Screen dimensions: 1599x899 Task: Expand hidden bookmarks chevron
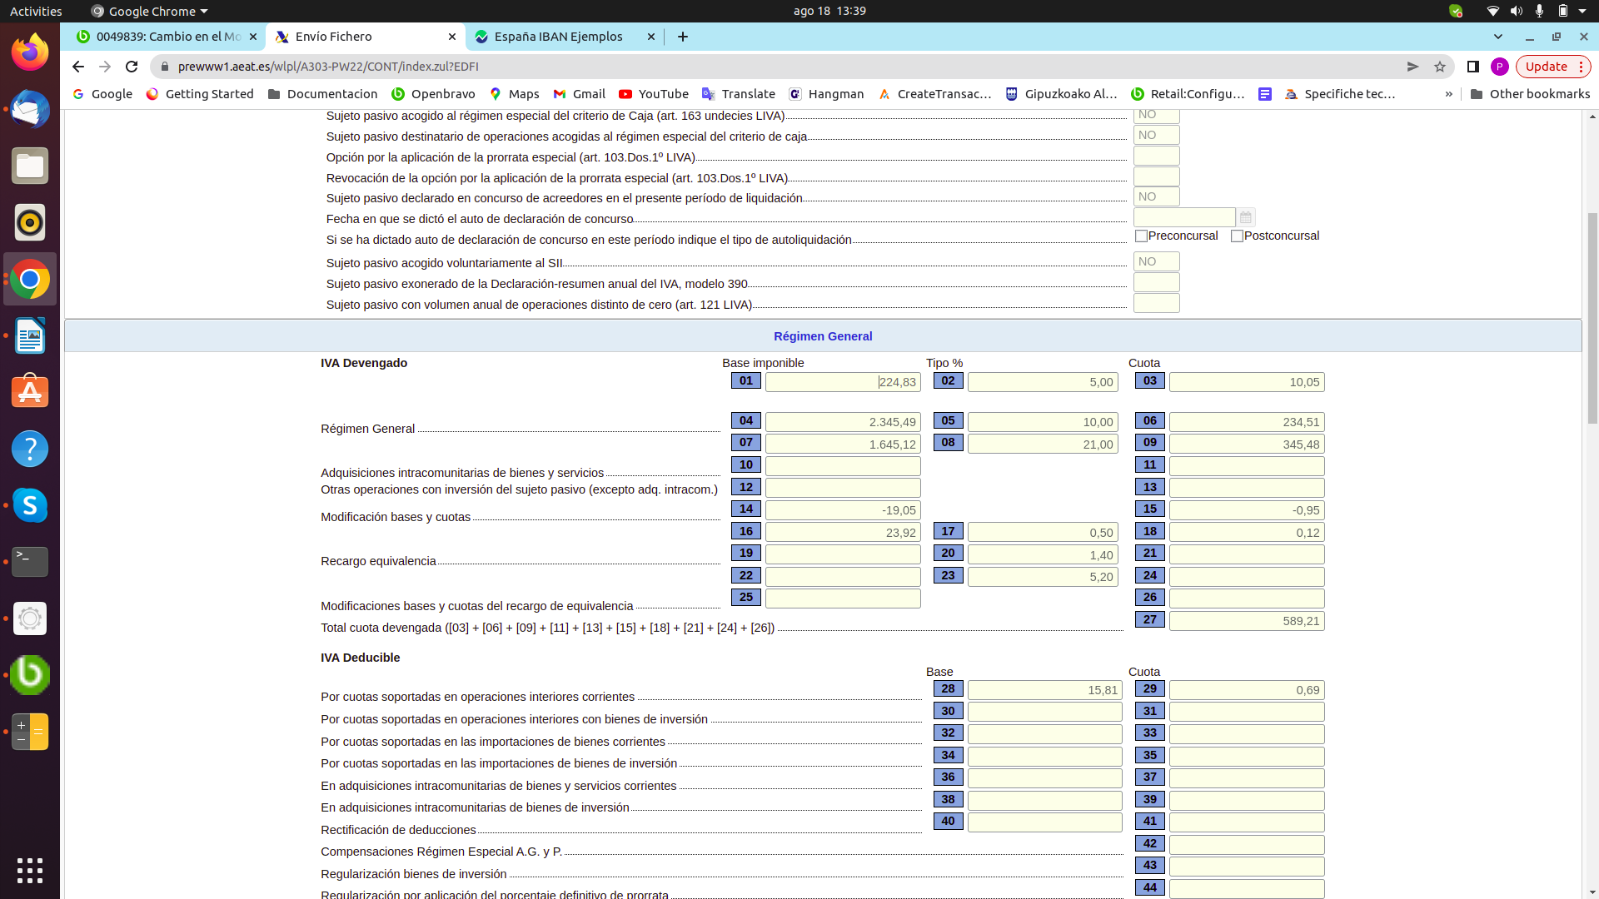click(1448, 94)
